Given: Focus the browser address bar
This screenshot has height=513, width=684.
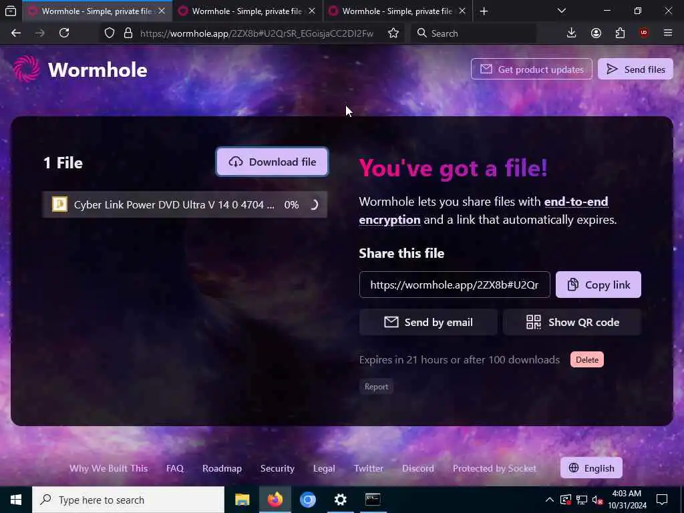Looking at the screenshot, I should [x=256, y=33].
